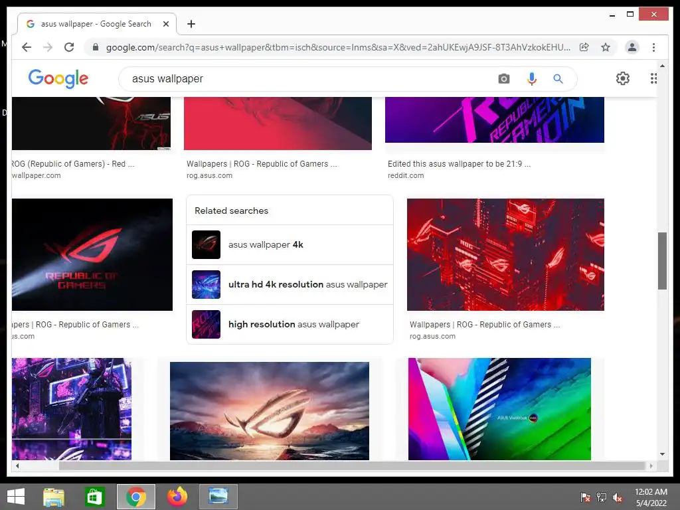Open Google quick settings gear
680x510 pixels.
pos(622,78)
